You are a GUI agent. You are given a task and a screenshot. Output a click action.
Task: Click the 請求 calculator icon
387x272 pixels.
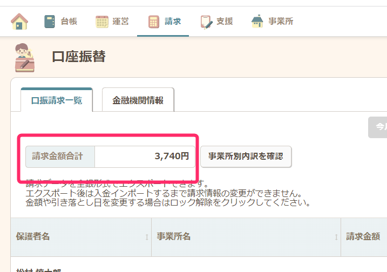point(154,22)
